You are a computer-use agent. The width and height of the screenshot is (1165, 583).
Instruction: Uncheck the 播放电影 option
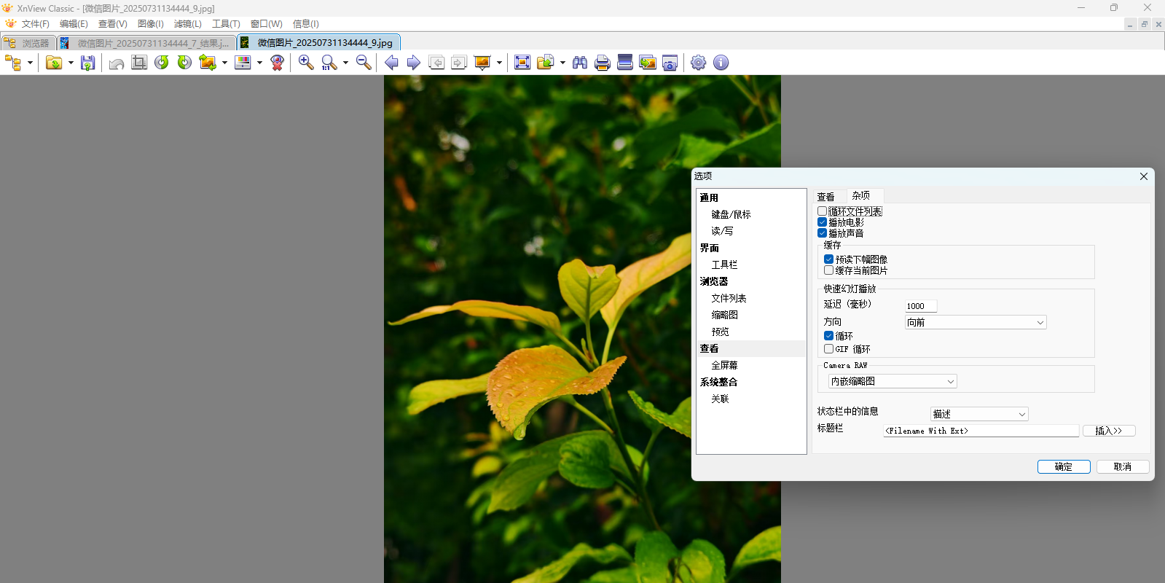click(x=823, y=222)
